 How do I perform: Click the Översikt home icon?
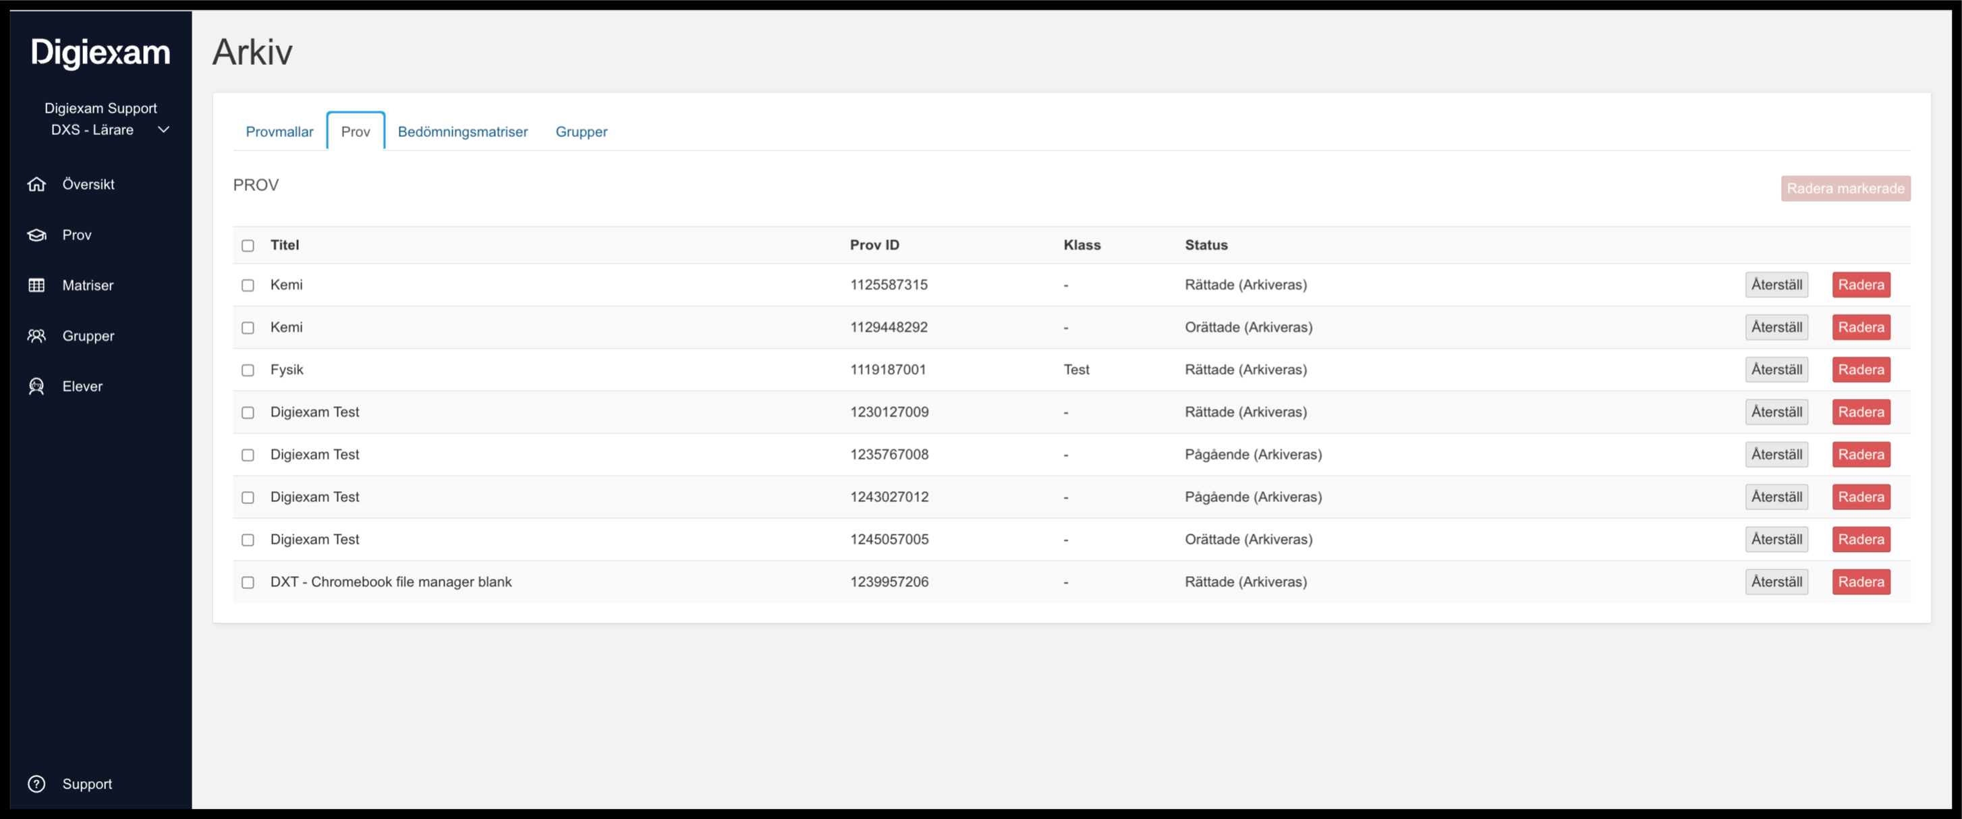[36, 184]
